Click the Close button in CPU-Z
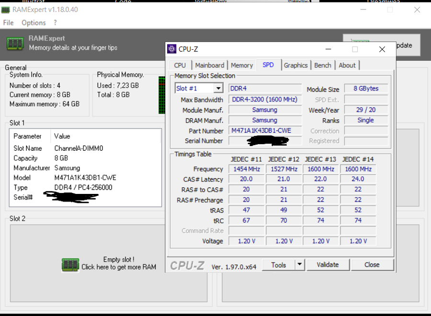This screenshot has width=431, height=316. coord(372,265)
